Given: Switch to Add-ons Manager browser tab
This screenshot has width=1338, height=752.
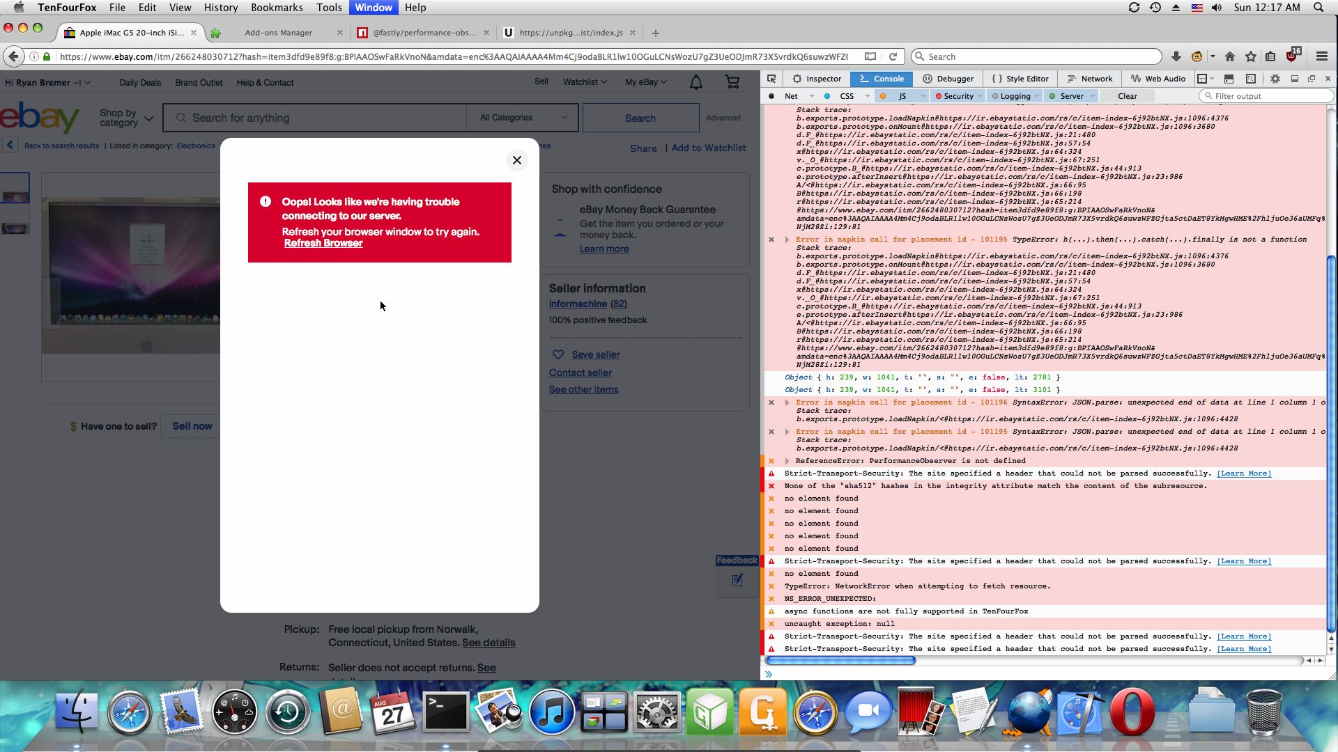Looking at the screenshot, I should click(x=278, y=33).
